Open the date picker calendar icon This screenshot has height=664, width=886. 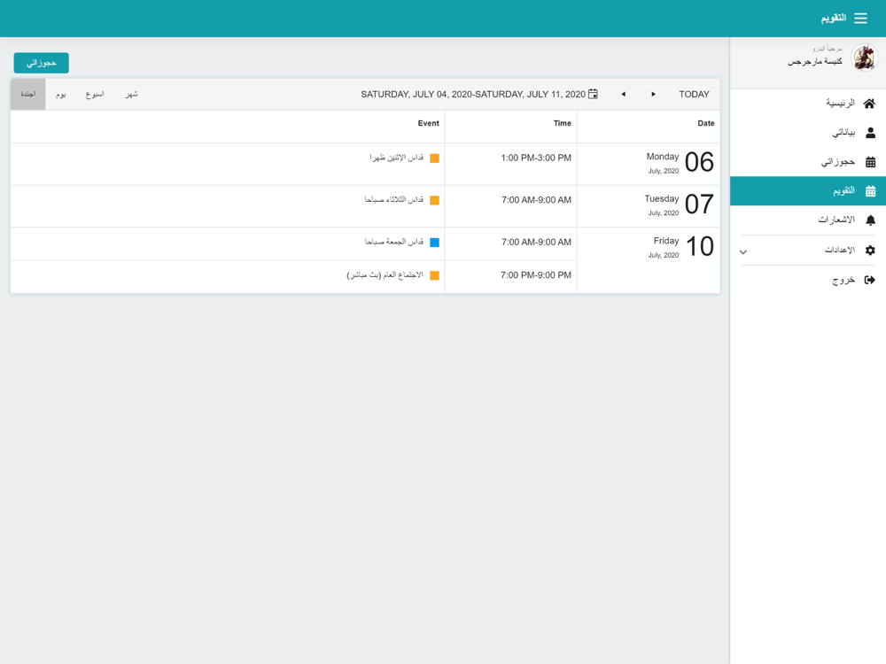[x=593, y=94]
